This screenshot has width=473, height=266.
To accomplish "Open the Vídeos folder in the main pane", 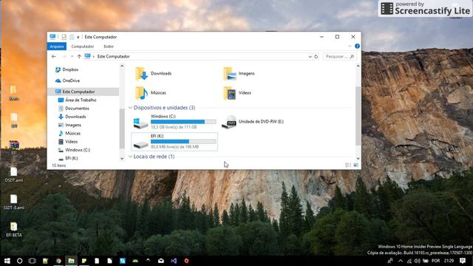I will pyautogui.click(x=237, y=93).
